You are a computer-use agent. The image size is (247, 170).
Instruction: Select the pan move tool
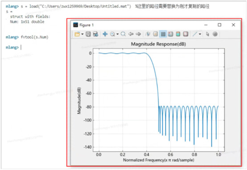point(105,34)
